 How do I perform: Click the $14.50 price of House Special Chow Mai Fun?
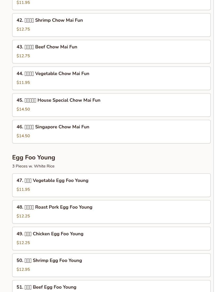pyautogui.click(x=23, y=109)
